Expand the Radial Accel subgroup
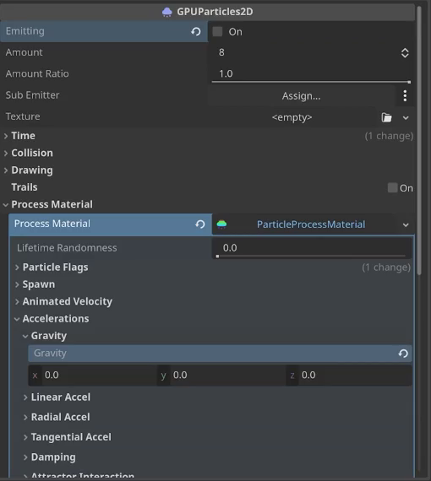 tap(25, 417)
